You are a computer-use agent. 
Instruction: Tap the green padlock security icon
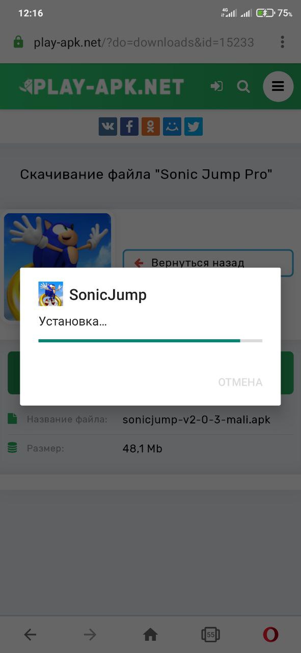point(18,42)
